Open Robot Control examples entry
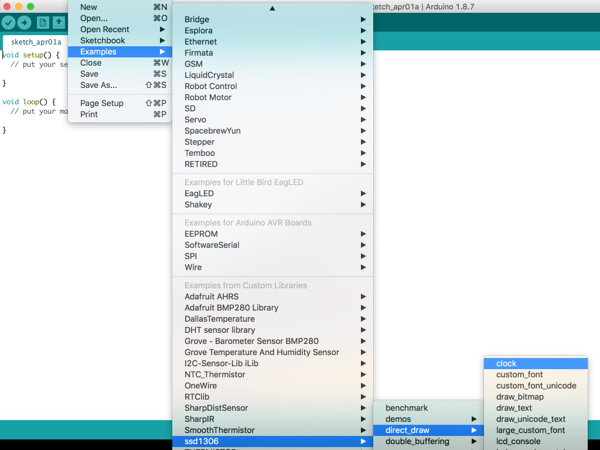 click(x=273, y=86)
